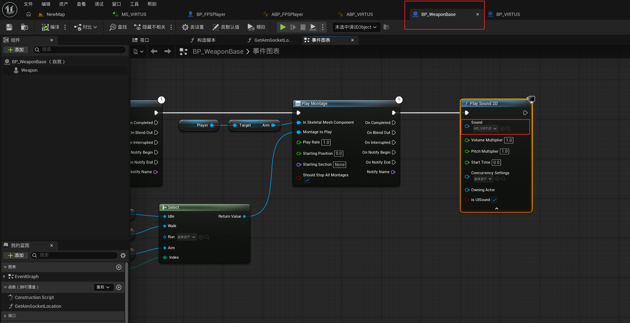Open the graph bookmarks dropdown
Image resolution: width=630 pixels, height=323 pixels.
[x=138, y=52]
